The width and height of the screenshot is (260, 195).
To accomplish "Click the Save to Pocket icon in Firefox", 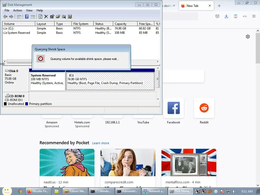I will coord(217,16).
